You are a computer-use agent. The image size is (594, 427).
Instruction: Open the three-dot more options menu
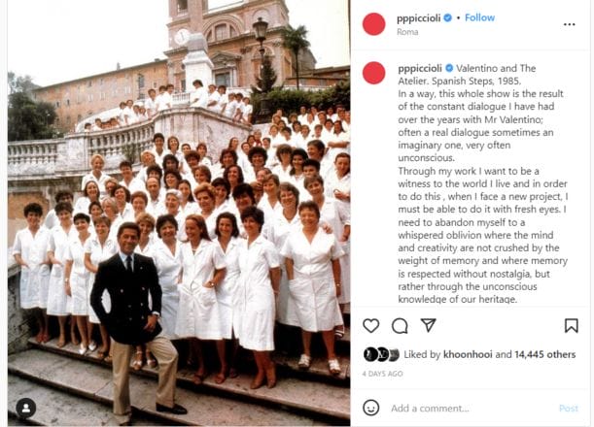569,24
